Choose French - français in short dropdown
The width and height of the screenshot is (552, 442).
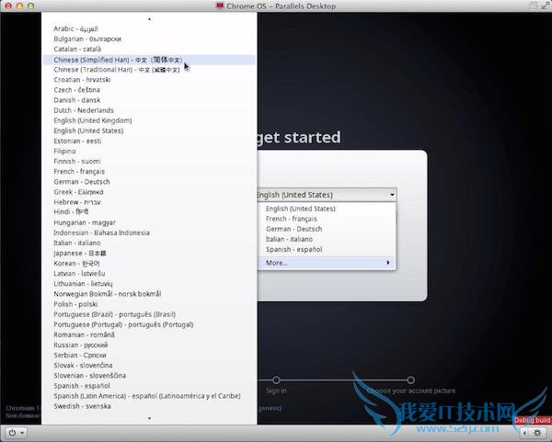click(x=327, y=219)
